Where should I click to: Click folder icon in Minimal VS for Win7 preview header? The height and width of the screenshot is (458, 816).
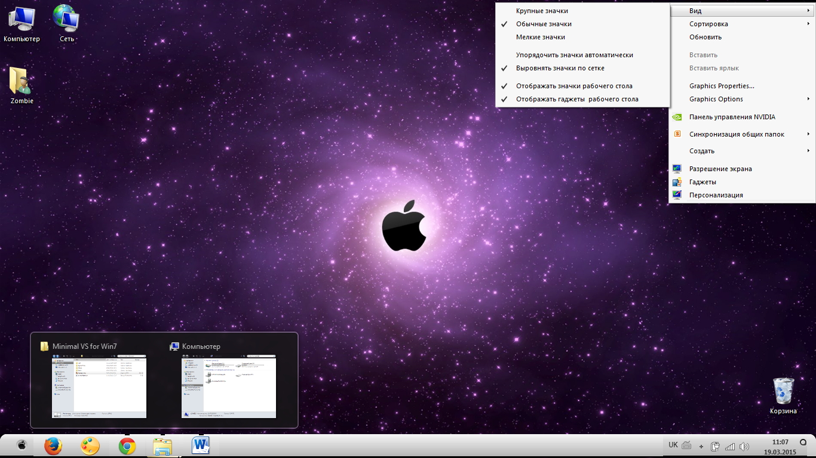pyautogui.click(x=44, y=346)
